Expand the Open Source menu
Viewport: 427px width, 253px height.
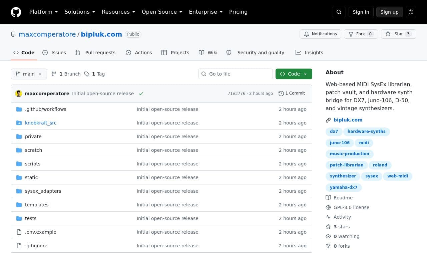click(x=162, y=12)
